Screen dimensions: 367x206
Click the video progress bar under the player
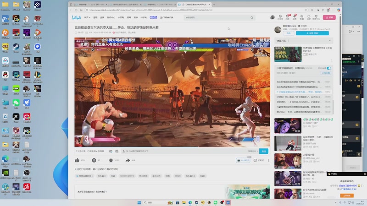pos(172,147)
